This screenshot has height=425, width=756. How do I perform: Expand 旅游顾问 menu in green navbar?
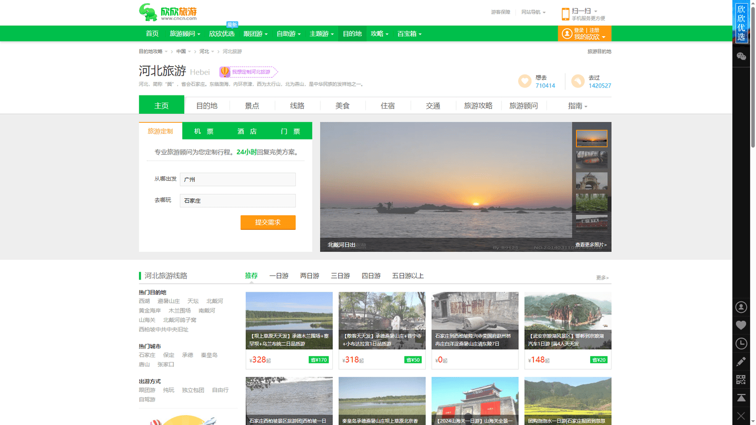185,34
